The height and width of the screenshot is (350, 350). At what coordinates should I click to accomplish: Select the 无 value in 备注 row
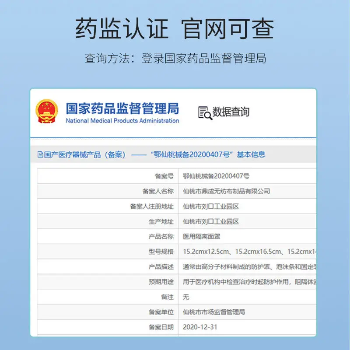tap(186, 297)
